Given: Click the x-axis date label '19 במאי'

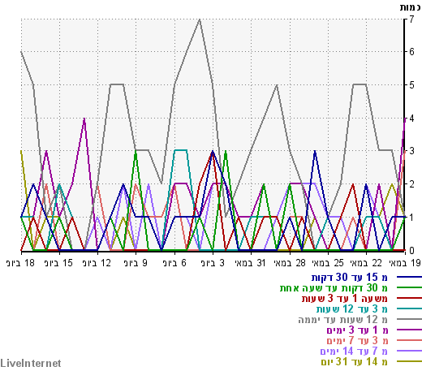Looking at the screenshot, I should (405, 263).
